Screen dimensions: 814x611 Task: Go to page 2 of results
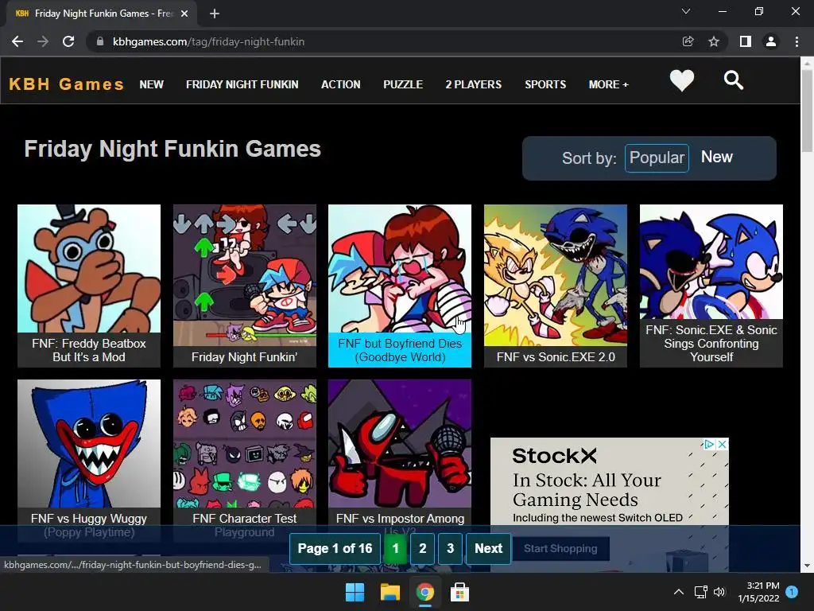[423, 549]
